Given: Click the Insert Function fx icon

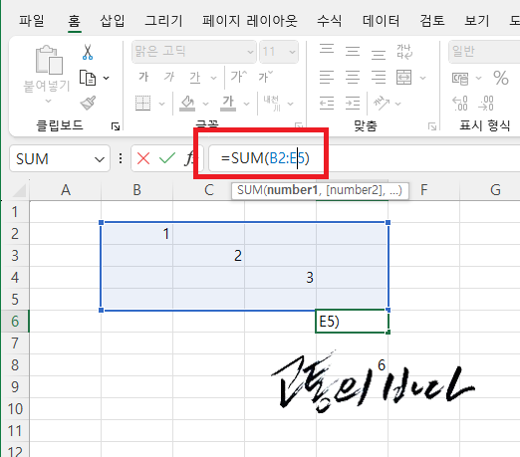Looking at the screenshot, I should coord(189,158).
